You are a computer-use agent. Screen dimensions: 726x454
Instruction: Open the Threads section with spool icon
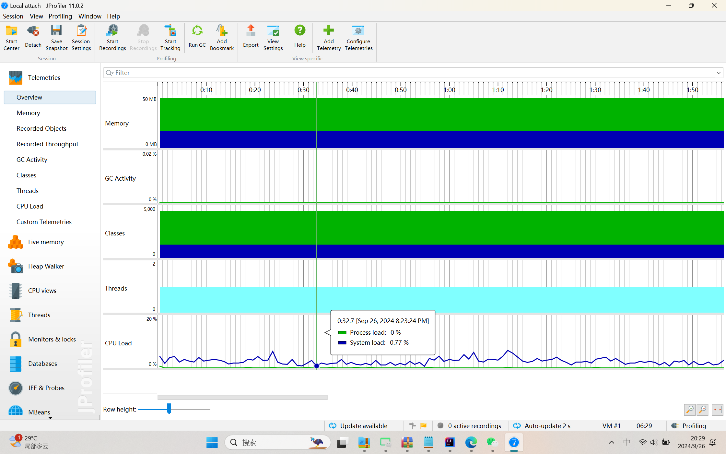click(x=39, y=315)
